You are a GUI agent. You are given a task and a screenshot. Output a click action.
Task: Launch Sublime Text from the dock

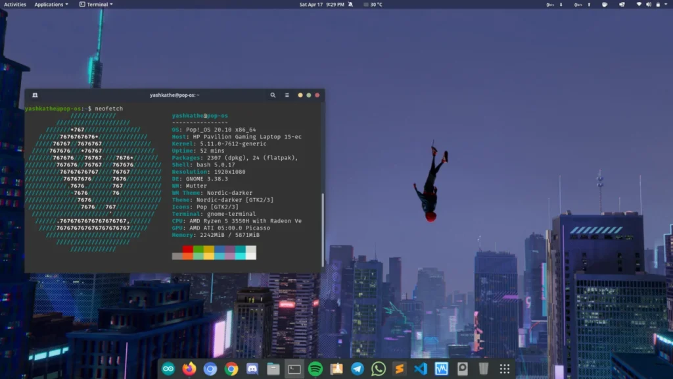pyautogui.click(x=400, y=368)
